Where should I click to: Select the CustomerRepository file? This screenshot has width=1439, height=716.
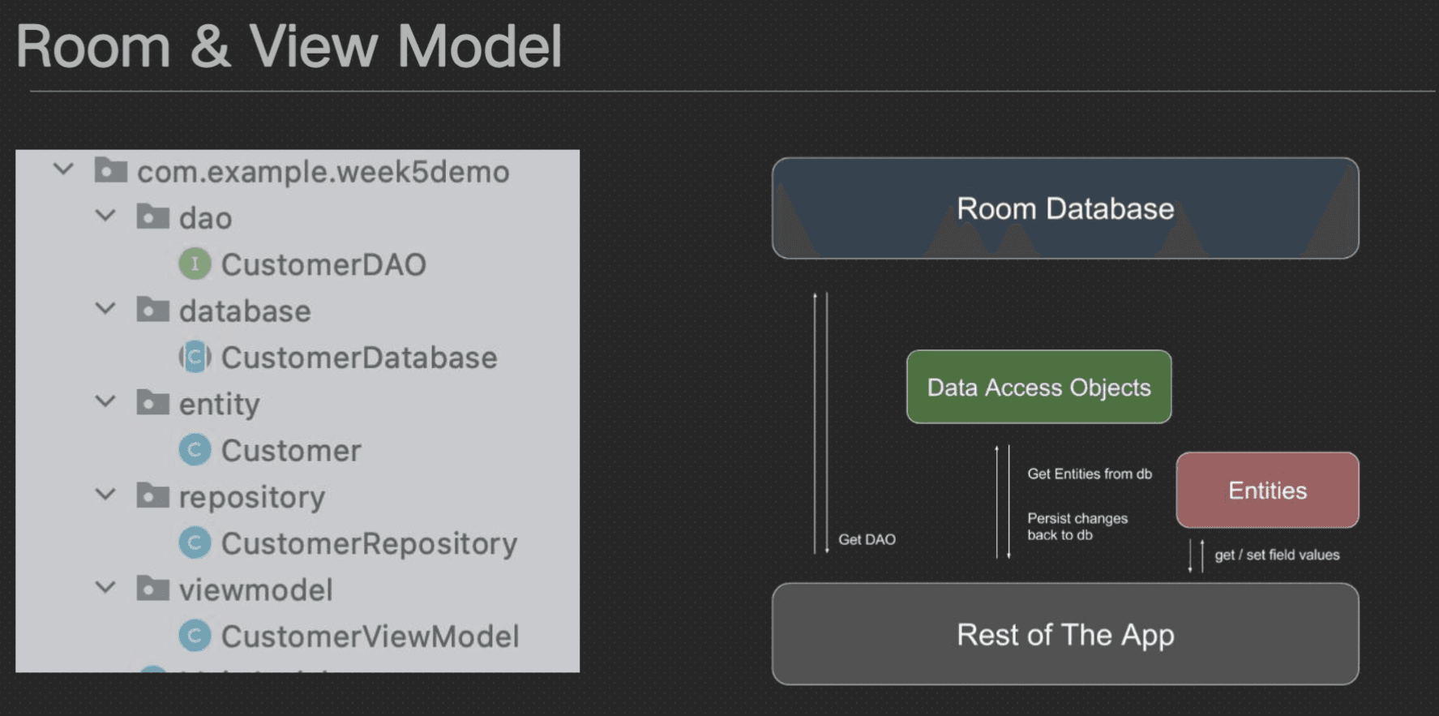point(369,543)
